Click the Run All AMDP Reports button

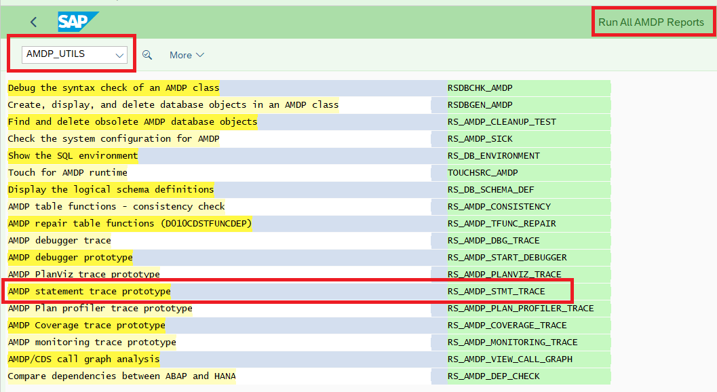(652, 22)
